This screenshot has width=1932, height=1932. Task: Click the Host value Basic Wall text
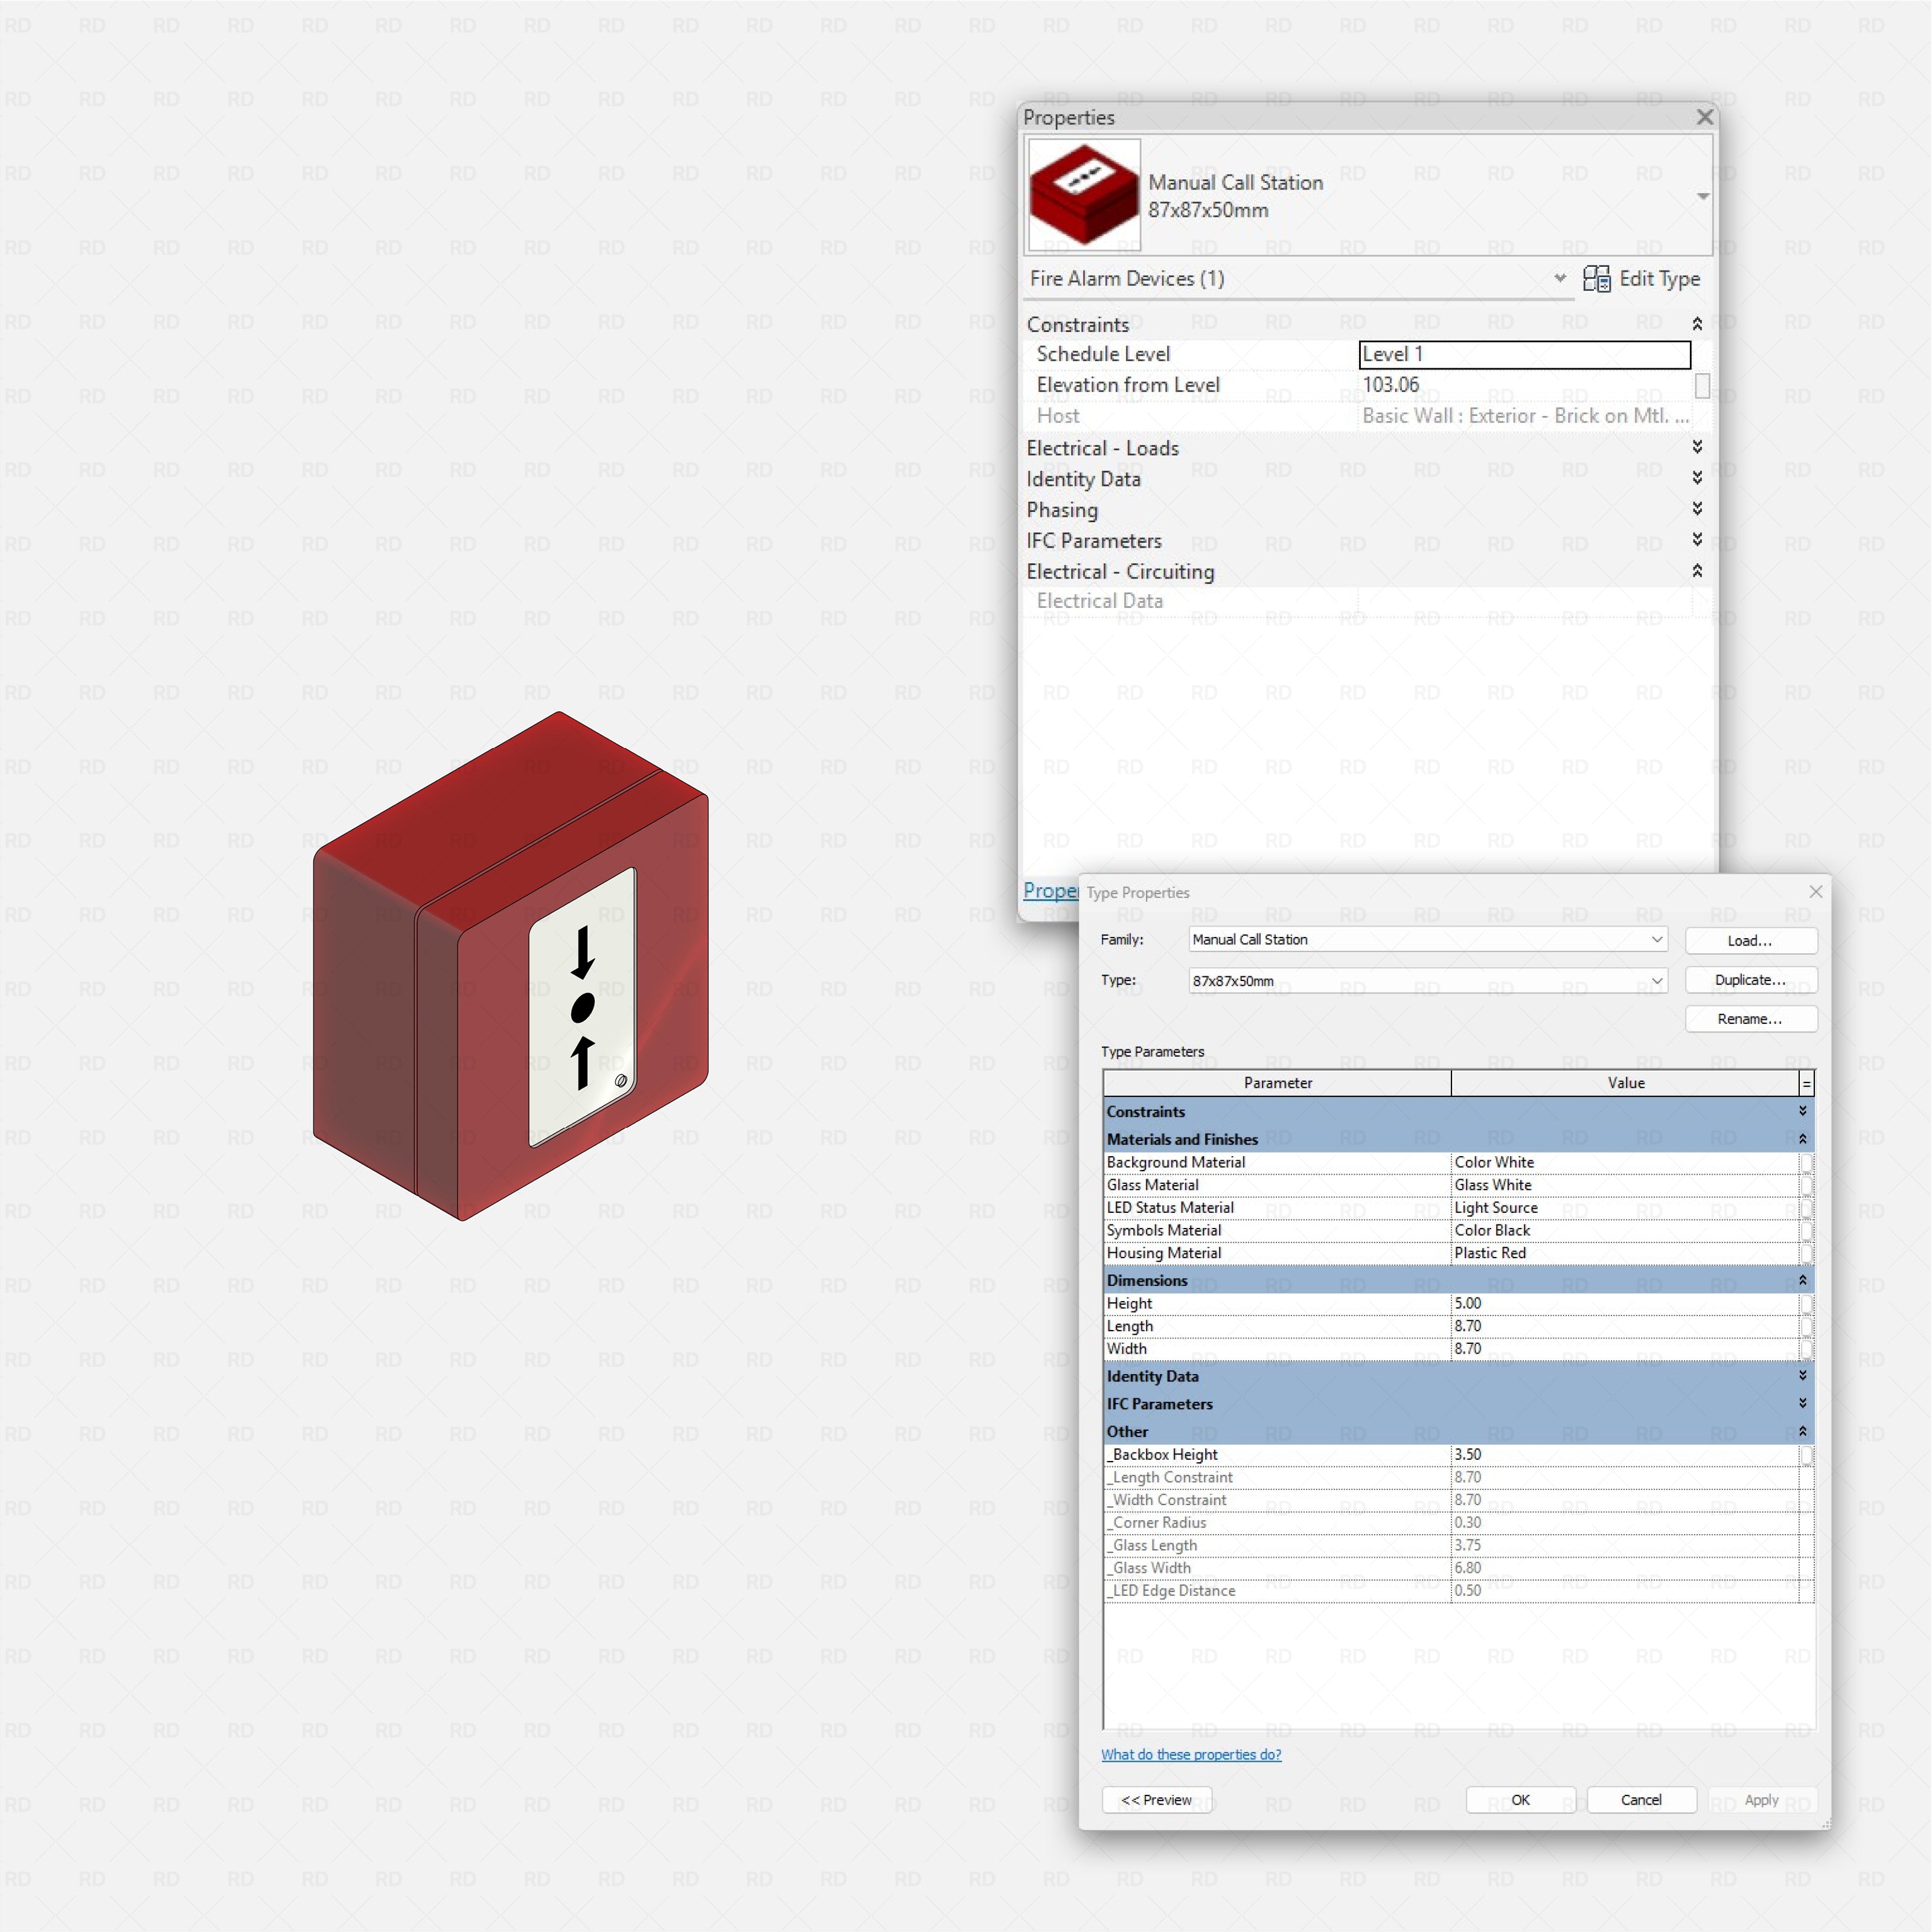tap(1525, 416)
